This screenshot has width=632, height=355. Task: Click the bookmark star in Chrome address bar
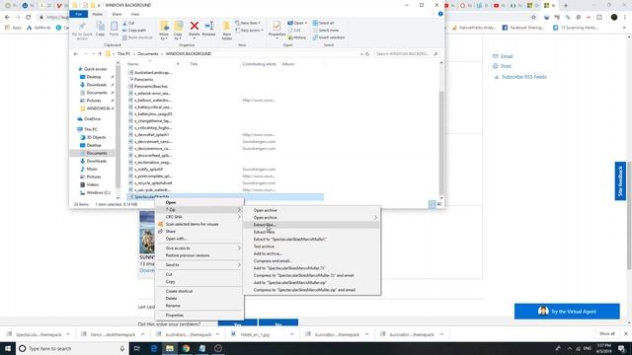coord(533,18)
